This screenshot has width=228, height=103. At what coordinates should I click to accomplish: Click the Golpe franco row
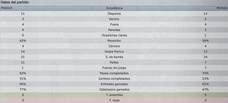click(114, 51)
